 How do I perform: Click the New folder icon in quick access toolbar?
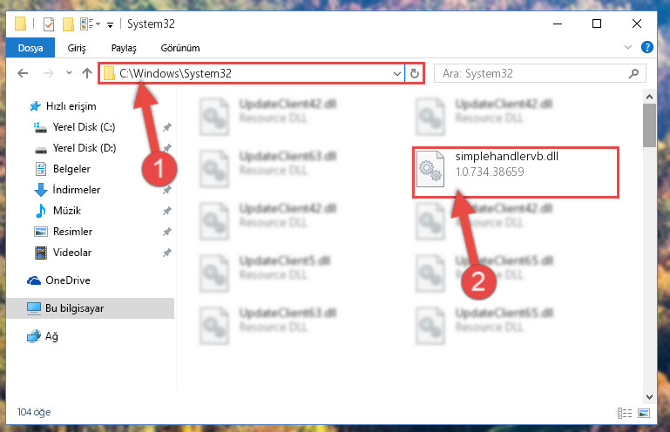(68, 24)
